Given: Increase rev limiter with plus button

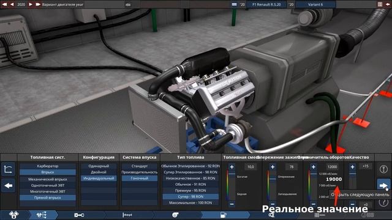Looking at the screenshot, I should (313, 167).
